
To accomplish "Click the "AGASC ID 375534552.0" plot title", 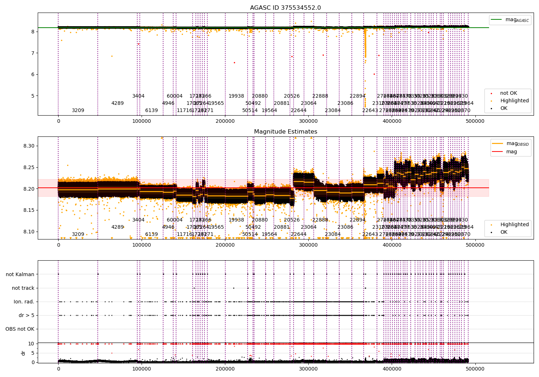I will [285, 8].
